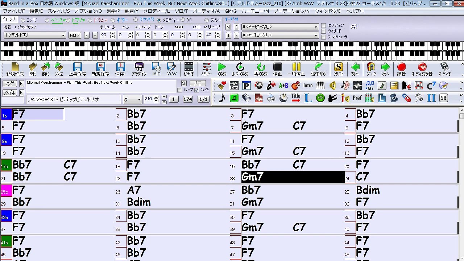Open the ノーテーション/N menu
This screenshot has height=261, width=464.
292,11
